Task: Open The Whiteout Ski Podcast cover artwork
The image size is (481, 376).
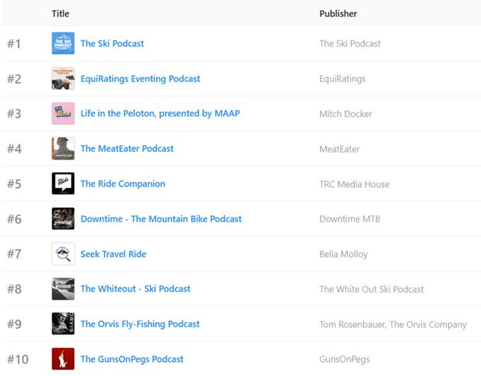Action: pos(63,289)
